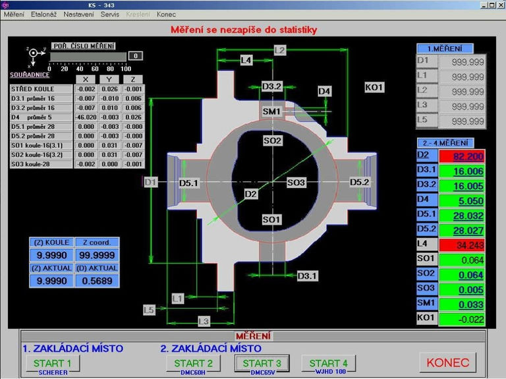This screenshot has height=379, width=506.
Task: Click the measurement number box showing 0
Action: [x=135, y=57]
